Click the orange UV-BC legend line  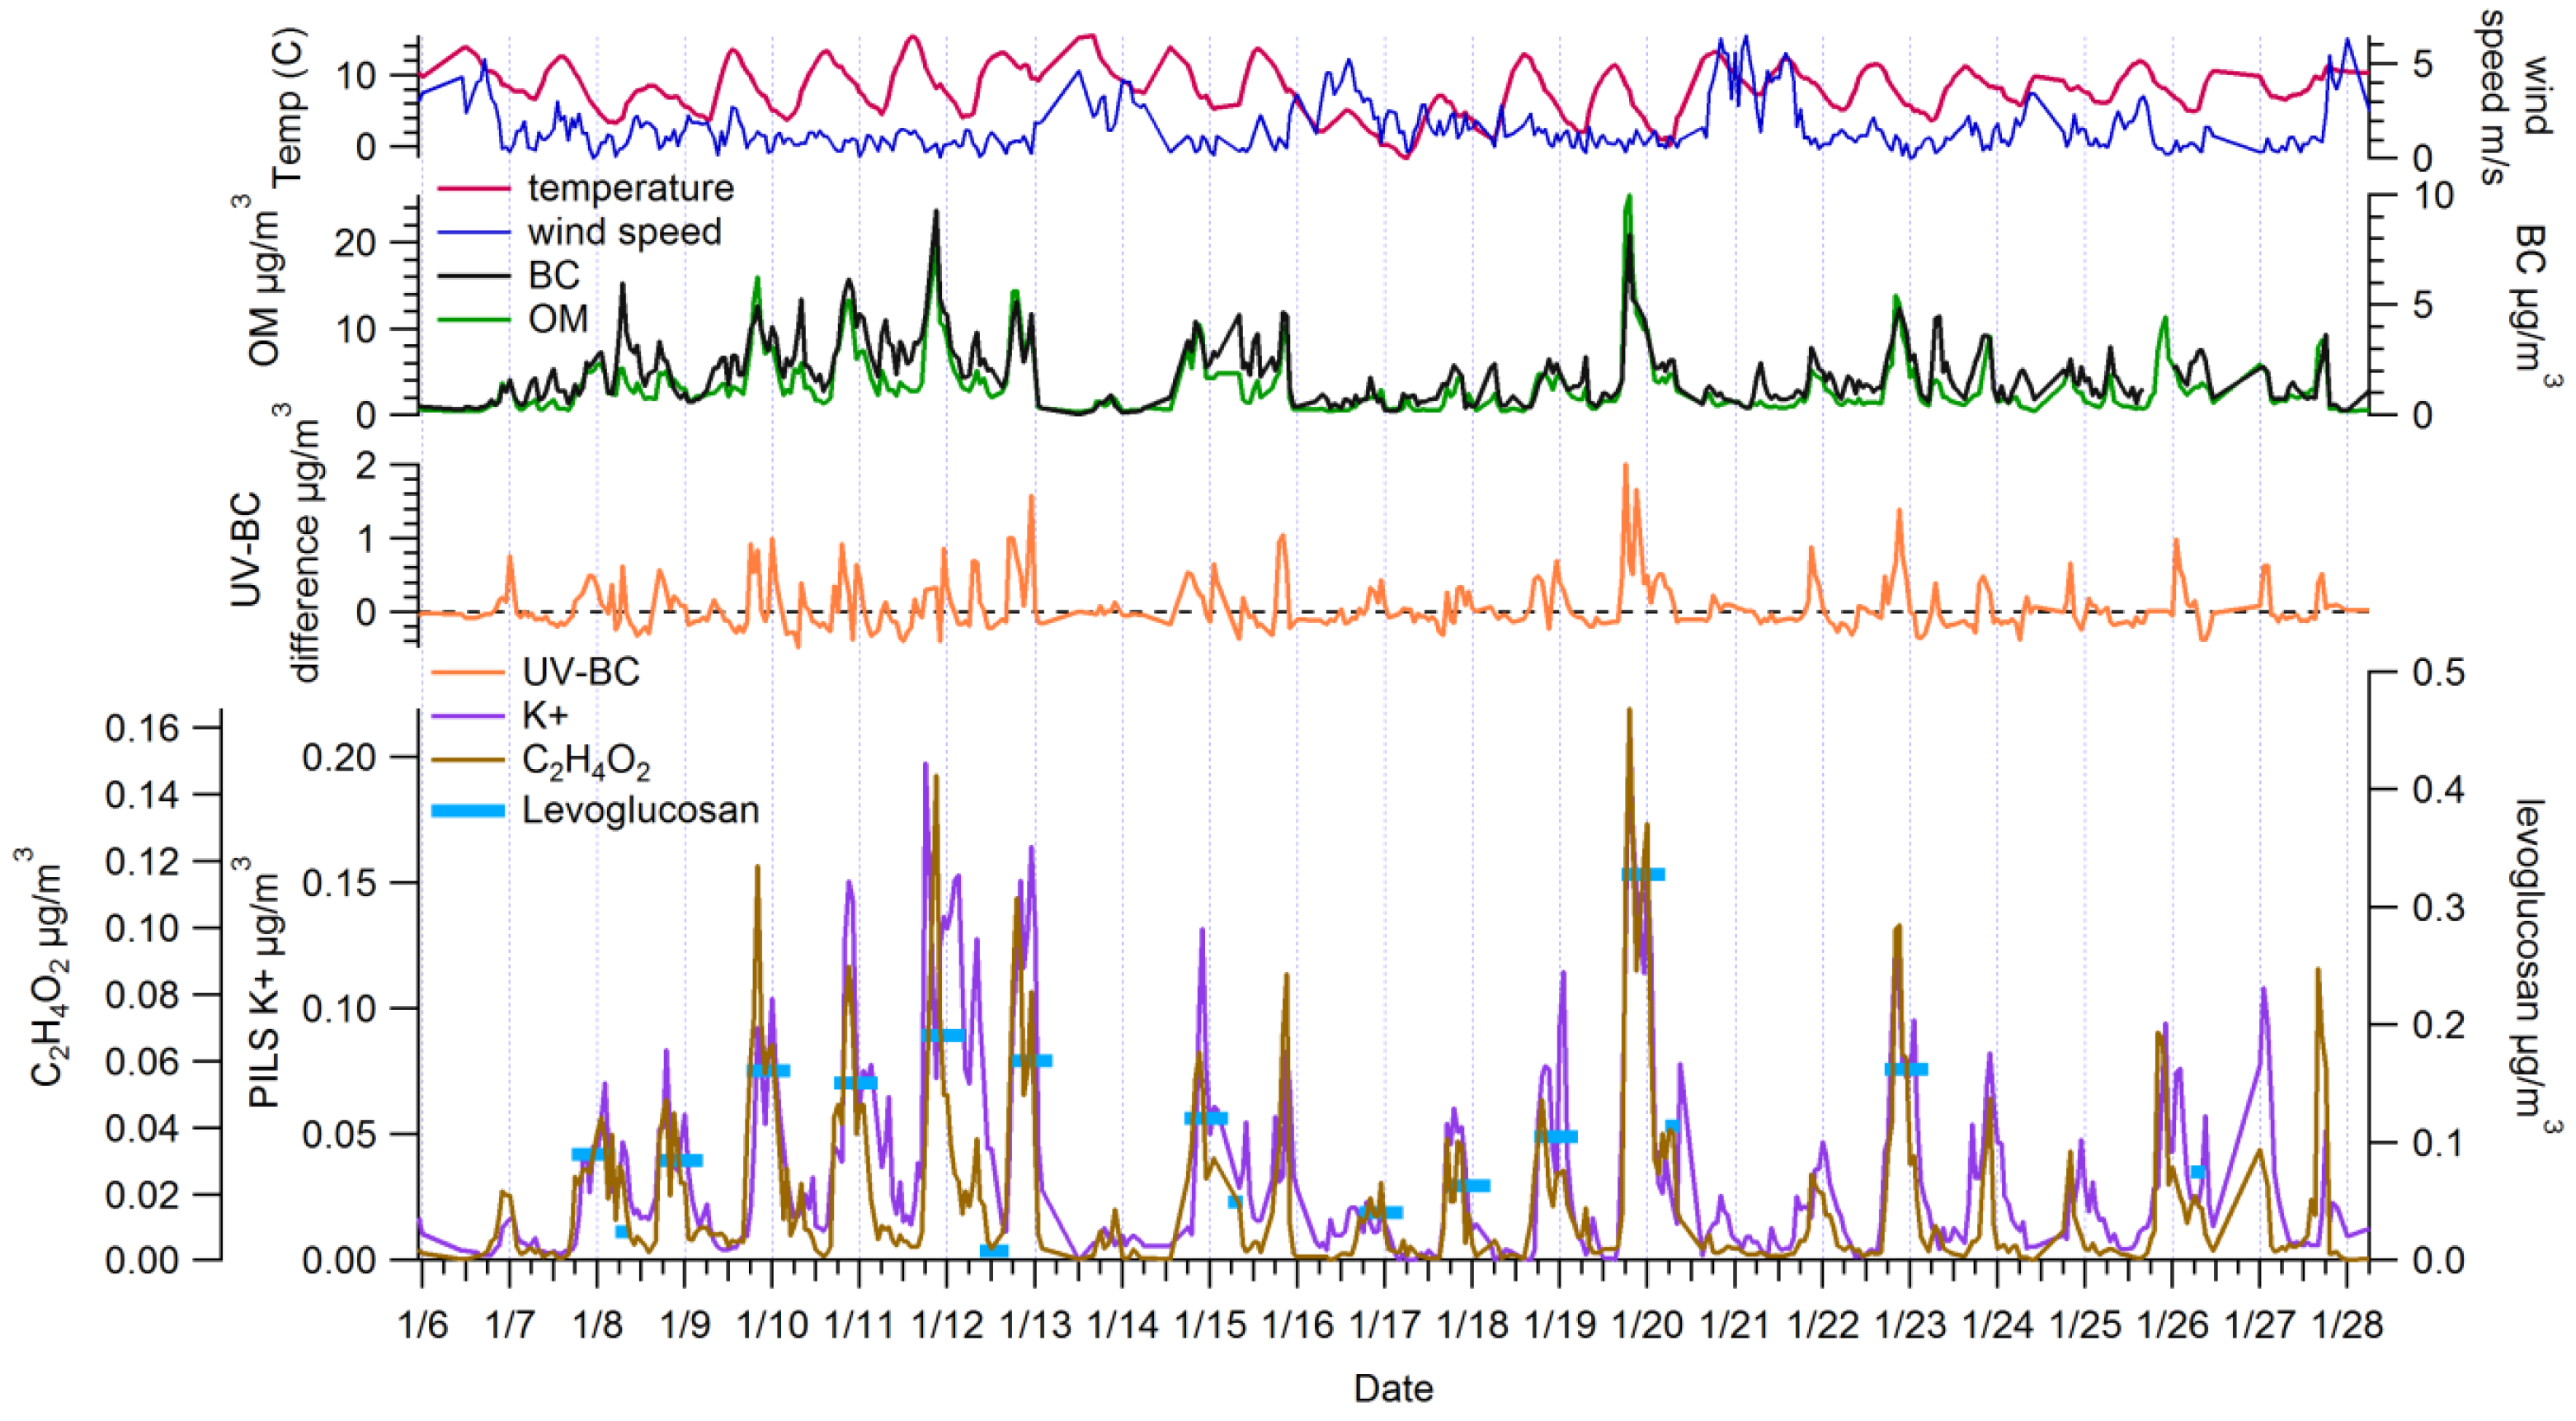point(468,672)
